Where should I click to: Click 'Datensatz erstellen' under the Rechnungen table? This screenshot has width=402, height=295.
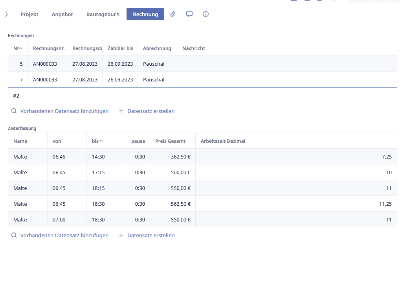tap(151, 111)
